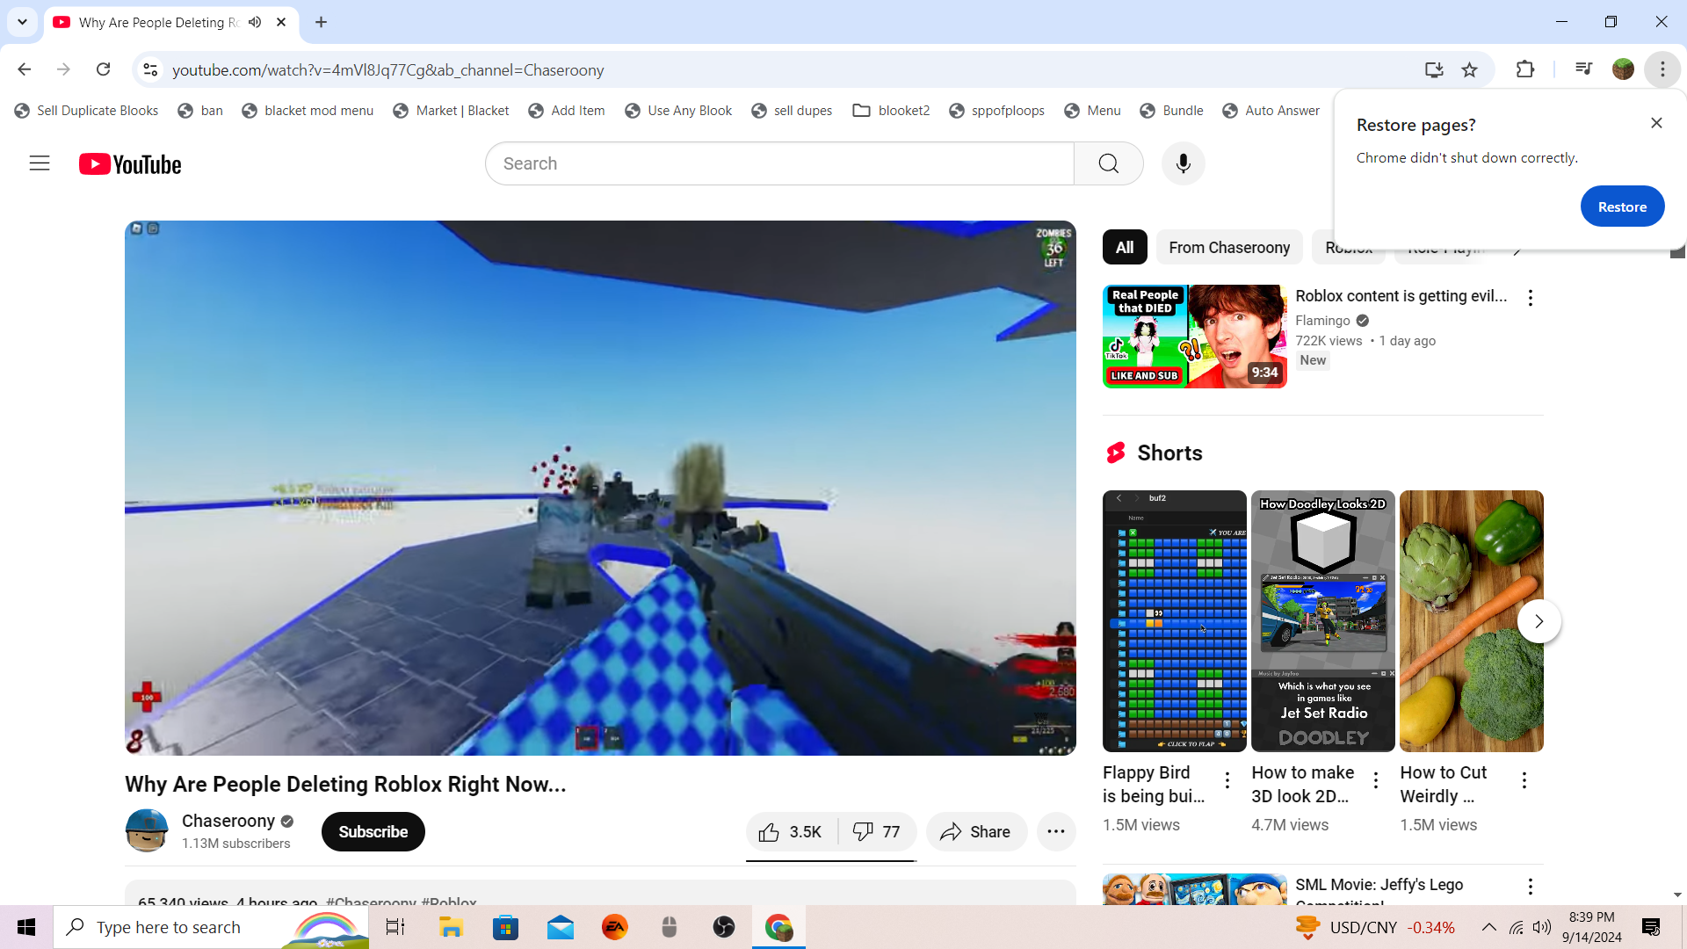
Task: Open the YouTube hamburger guide menu
Action: point(40,163)
